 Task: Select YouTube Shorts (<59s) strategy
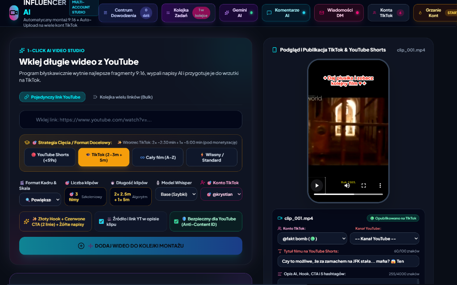click(50, 157)
